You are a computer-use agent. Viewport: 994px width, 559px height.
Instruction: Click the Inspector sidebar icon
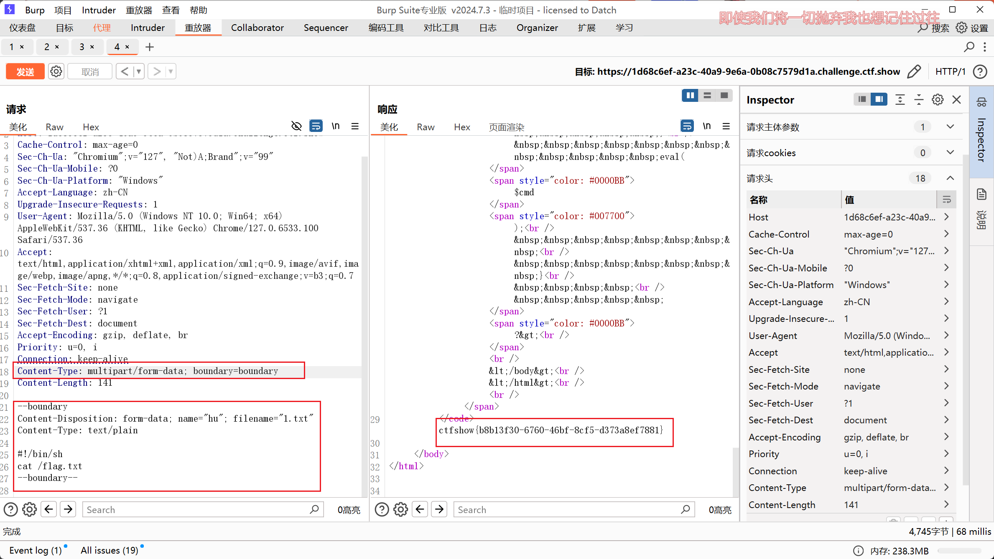(981, 102)
